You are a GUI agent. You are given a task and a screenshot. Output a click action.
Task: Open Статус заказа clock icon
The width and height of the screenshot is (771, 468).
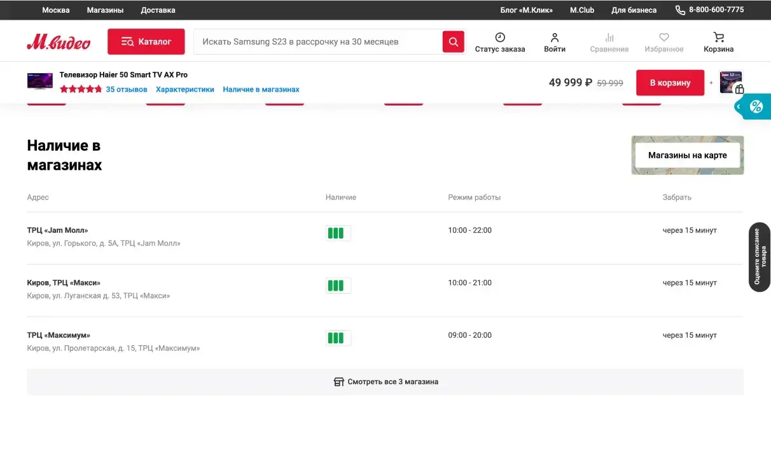tap(500, 38)
